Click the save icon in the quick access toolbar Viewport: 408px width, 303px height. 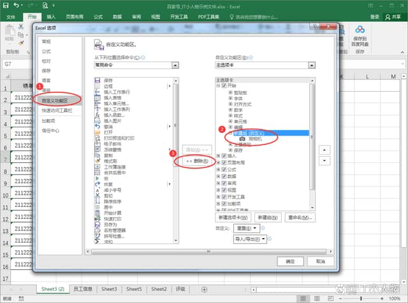[x=7, y=4]
